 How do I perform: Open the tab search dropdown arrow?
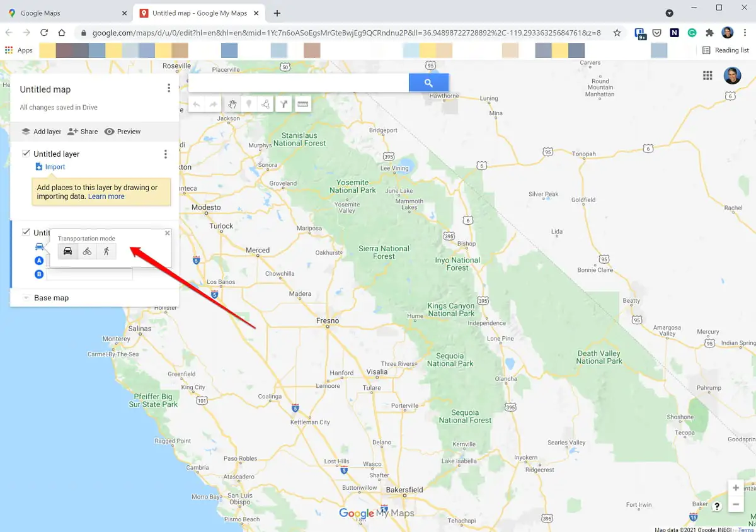point(670,13)
